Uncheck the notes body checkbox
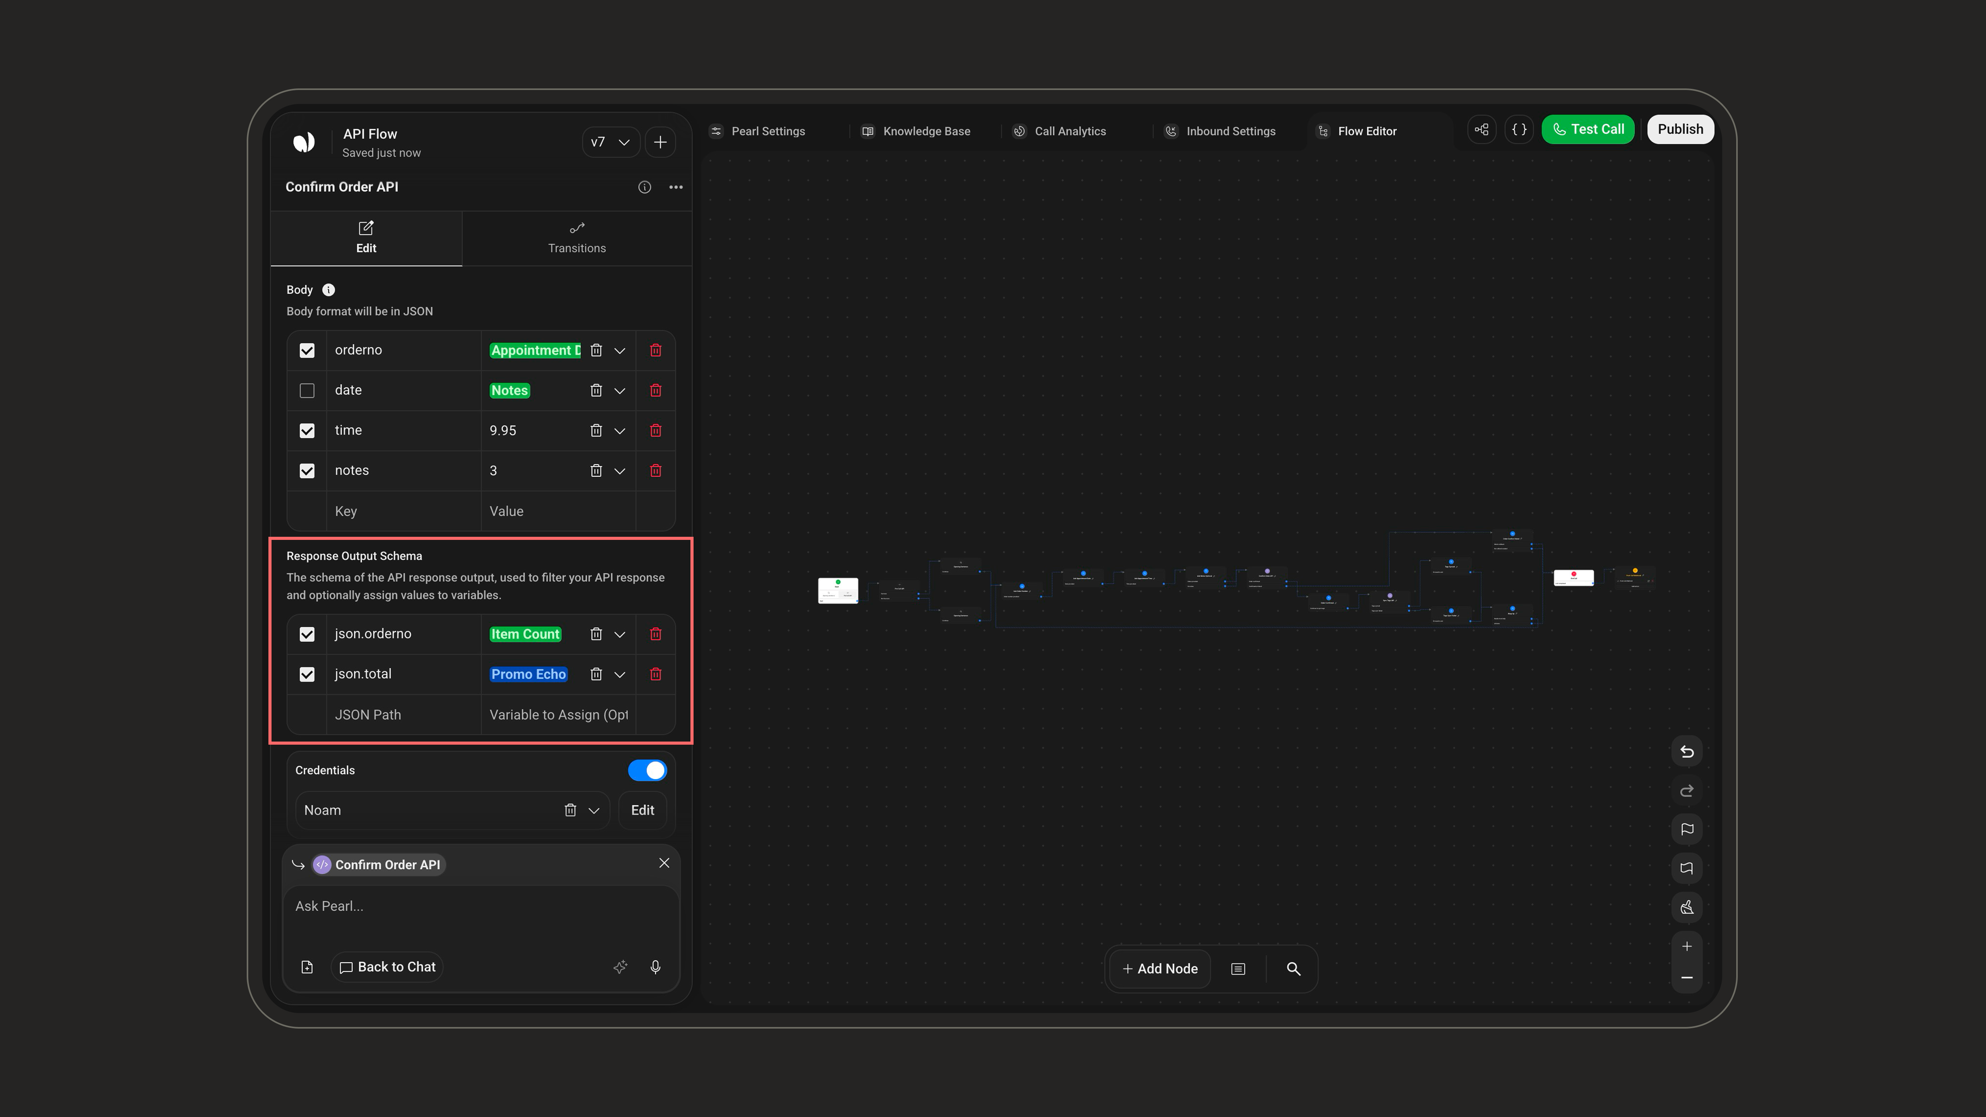This screenshot has height=1117, width=1986. 307,470
